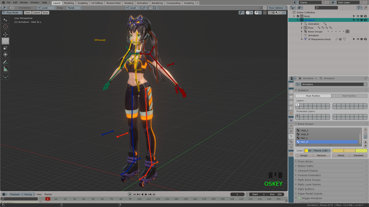The height and width of the screenshot is (207, 369).
Task: Click the outliner search field
Action: click(x=326, y=8)
